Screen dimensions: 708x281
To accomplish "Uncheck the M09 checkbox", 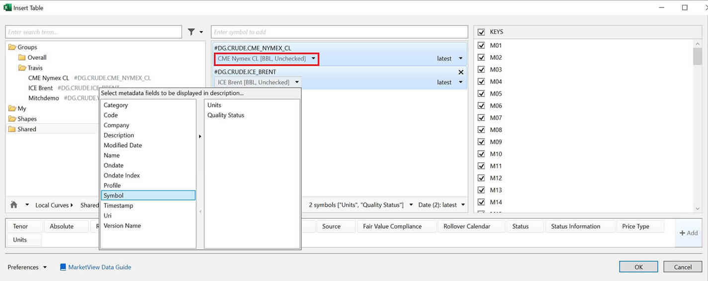I will [481, 142].
